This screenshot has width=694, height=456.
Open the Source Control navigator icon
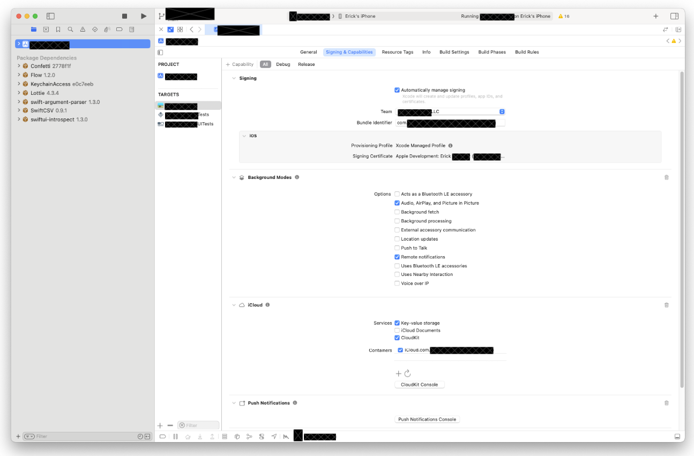tap(46, 29)
